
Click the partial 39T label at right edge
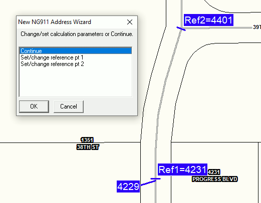[257, 27]
